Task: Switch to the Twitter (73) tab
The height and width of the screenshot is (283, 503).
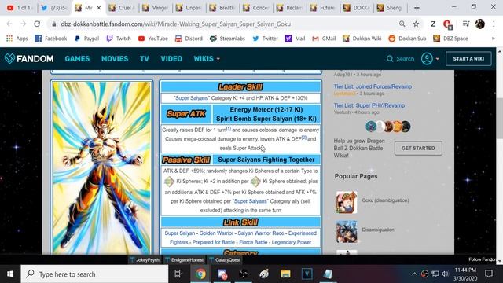Action: tap(54, 8)
